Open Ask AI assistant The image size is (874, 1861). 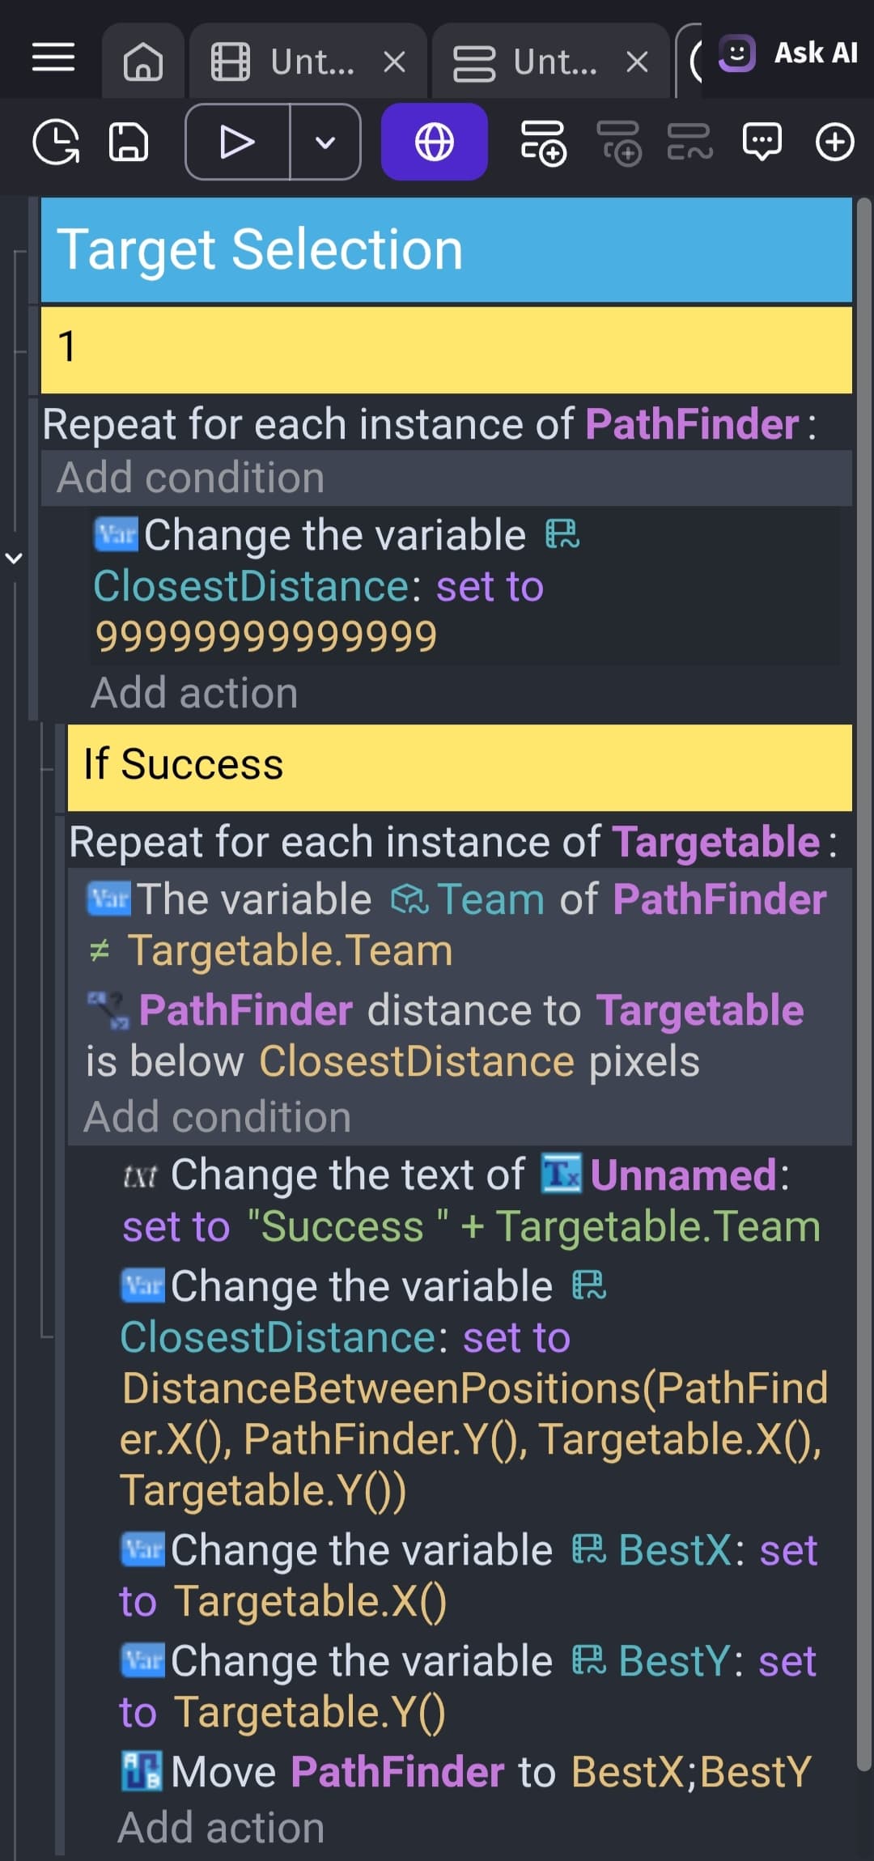coord(788,54)
